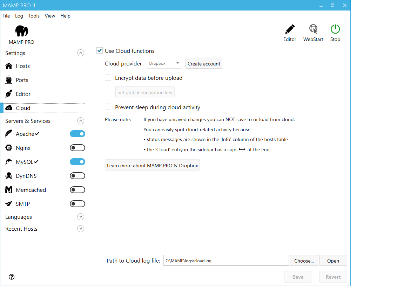Open the Help menu
This screenshot has height=286, width=404.
coord(66,16)
